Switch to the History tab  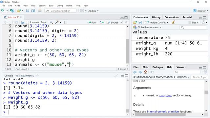[x=156, y=17]
